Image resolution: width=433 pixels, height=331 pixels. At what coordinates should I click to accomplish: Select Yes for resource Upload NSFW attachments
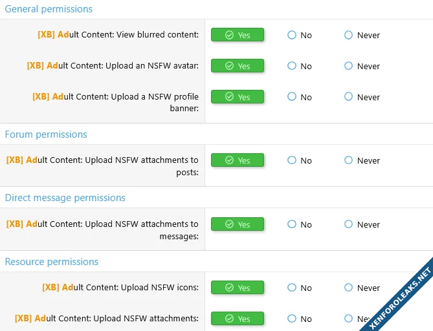[238, 319]
